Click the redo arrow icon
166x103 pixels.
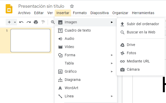29,22
